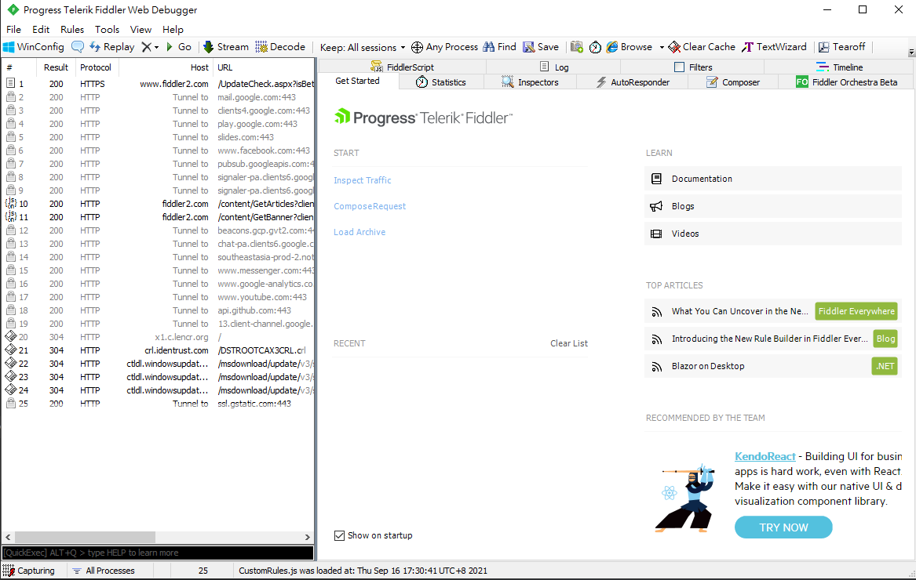Save sessions with Save button
This screenshot has width=916, height=580.
(541, 47)
